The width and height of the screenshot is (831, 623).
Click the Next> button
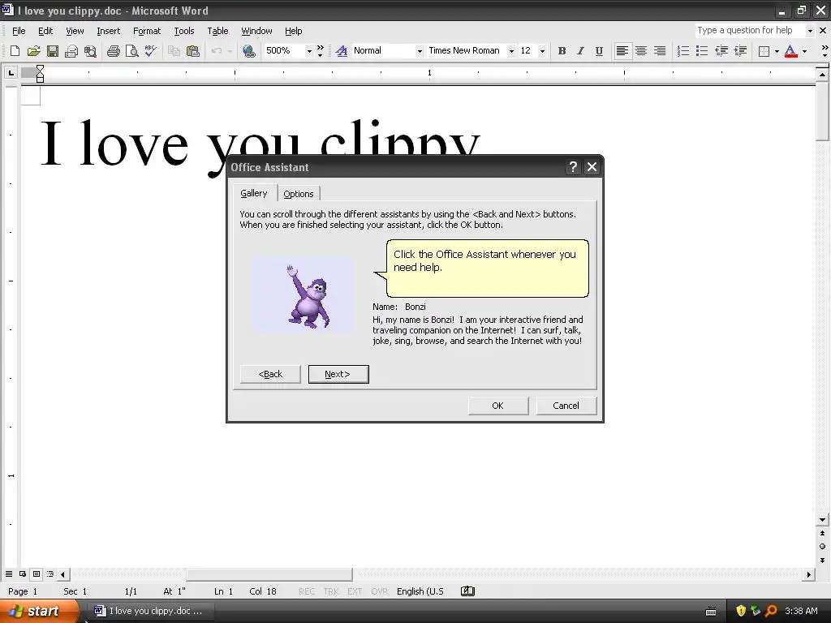pyautogui.click(x=338, y=374)
